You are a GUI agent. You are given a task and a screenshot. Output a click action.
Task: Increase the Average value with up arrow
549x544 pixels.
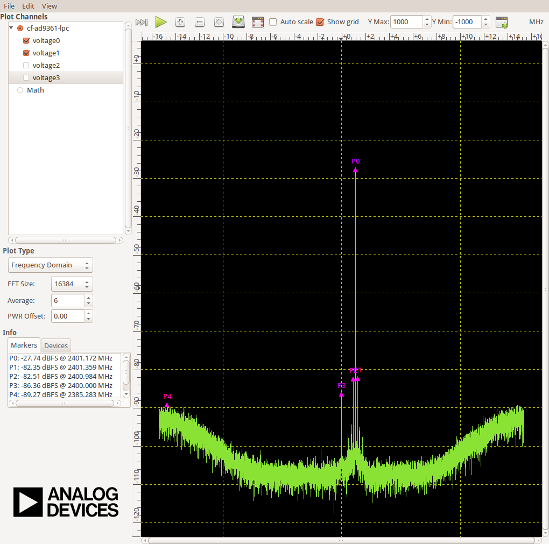(x=89, y=298)
